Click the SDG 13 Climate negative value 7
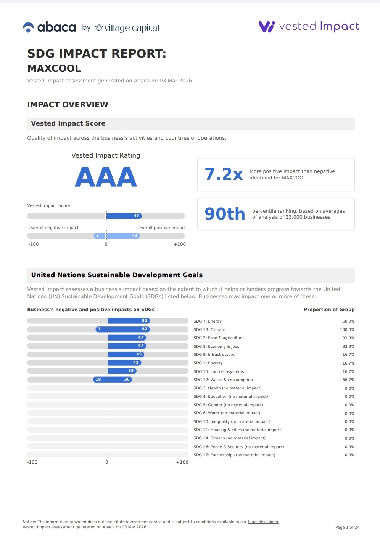This screenshot has height=541, width=380. pos(99,329)
